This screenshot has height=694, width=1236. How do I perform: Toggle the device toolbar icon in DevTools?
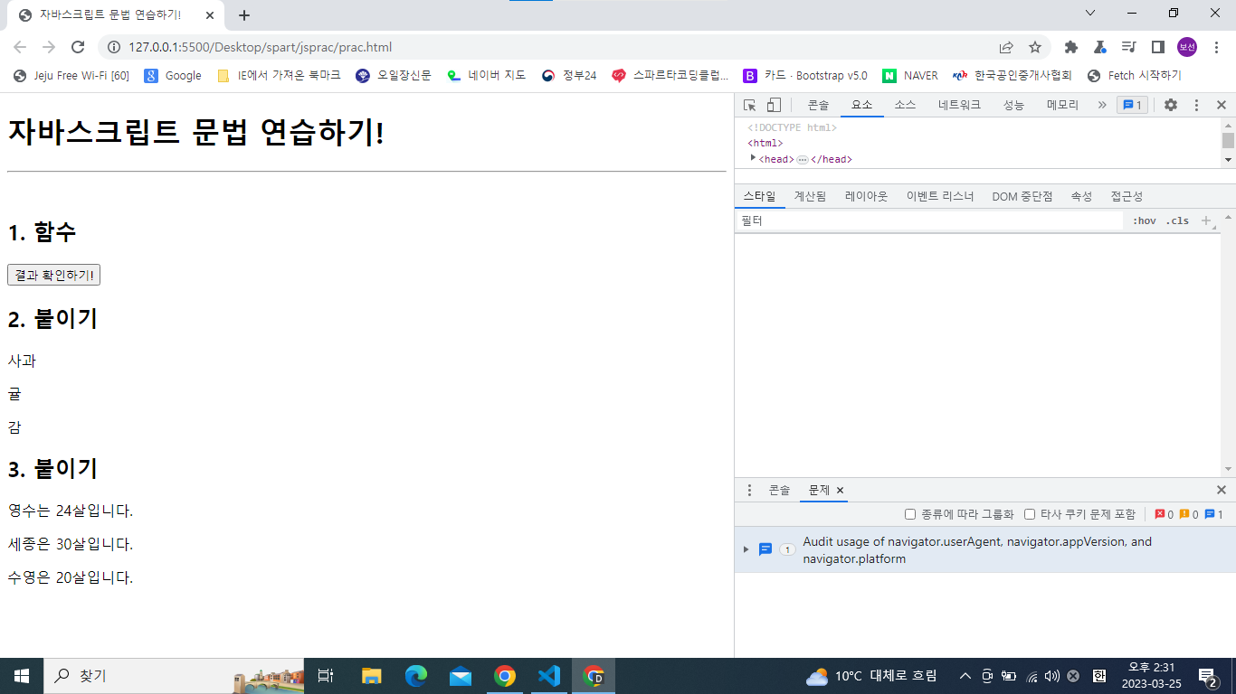(774, 105)
